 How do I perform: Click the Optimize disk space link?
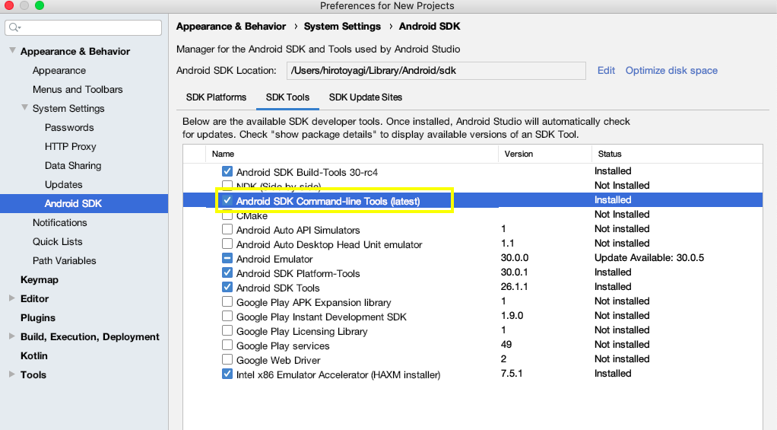pos(671,71)
